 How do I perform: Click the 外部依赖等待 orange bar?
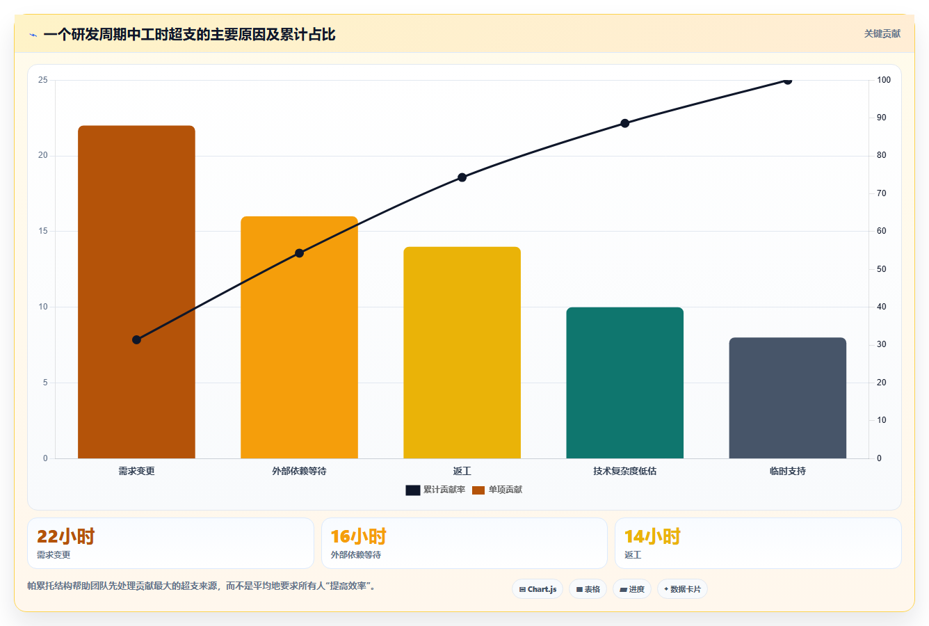click(299, 337)
